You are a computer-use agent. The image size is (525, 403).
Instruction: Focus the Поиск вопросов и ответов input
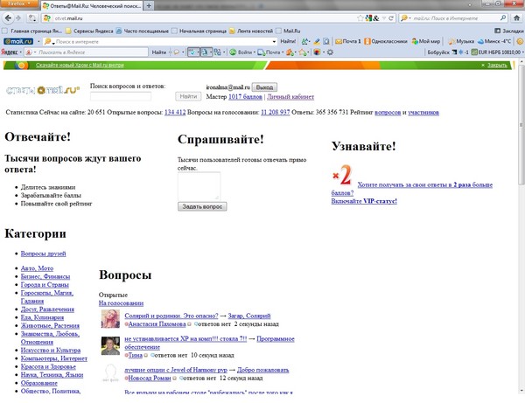[x=121, y=97]
